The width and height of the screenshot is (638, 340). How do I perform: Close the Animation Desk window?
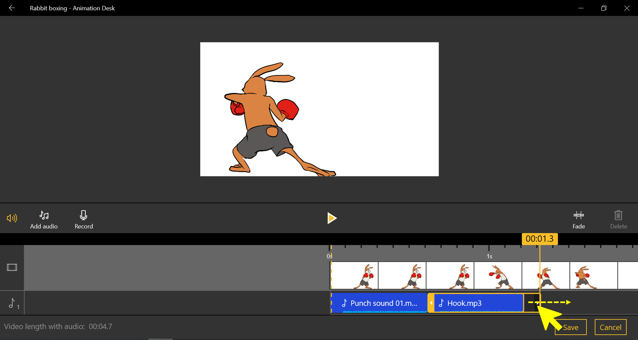[627, 8]
